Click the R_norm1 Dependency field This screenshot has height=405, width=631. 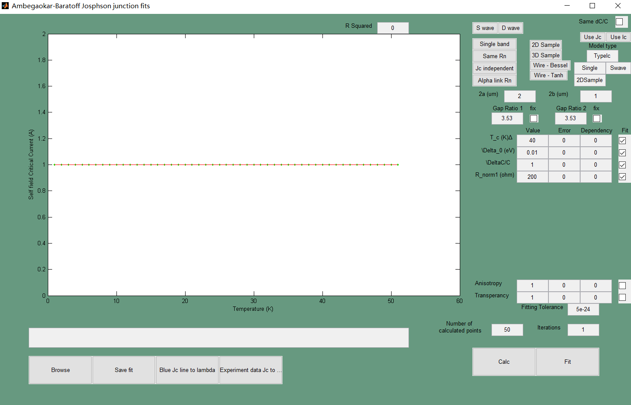(x=596, y=177)
